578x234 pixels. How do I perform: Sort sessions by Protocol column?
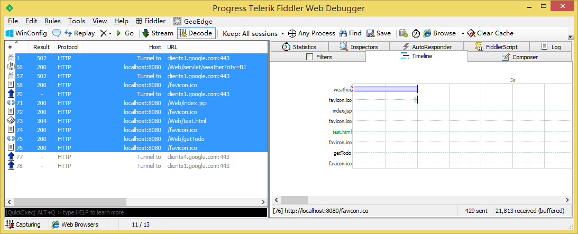69,47
